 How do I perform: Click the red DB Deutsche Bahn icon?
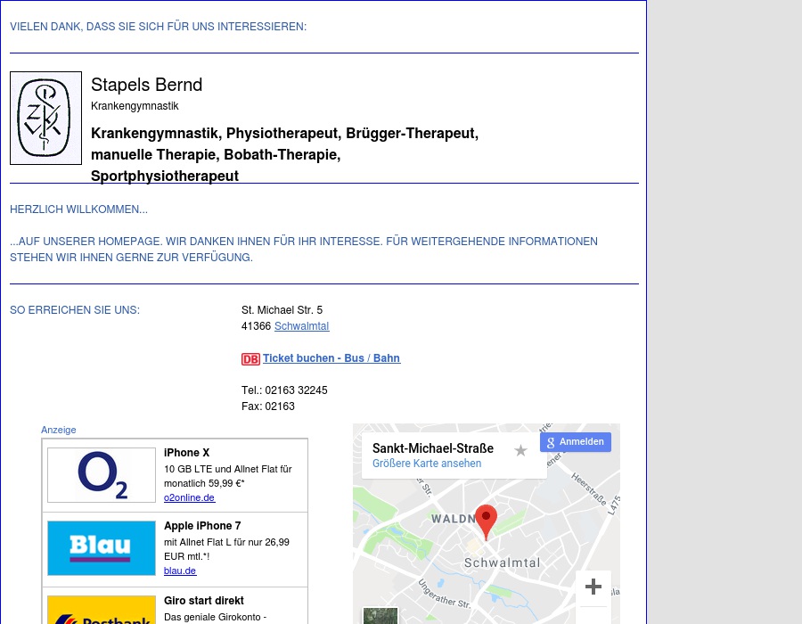point(250,359)
